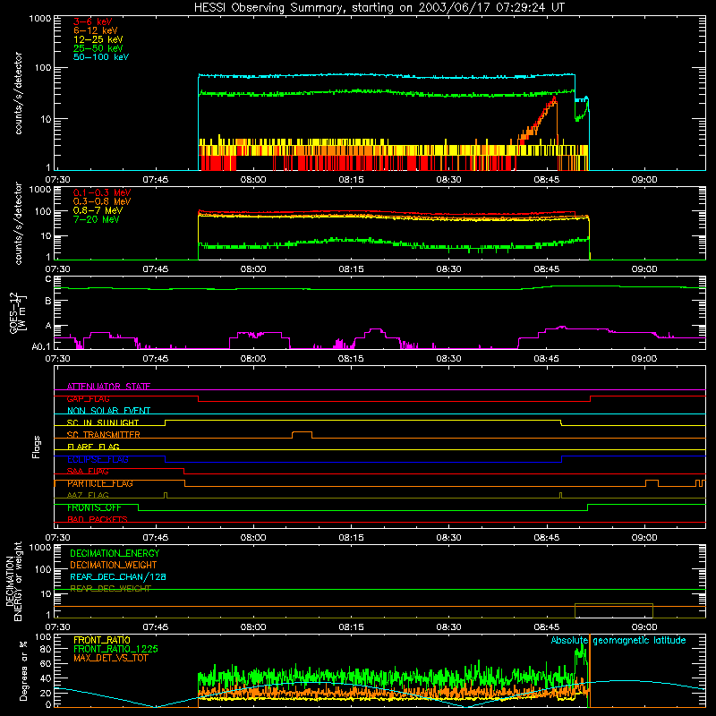This screenshot has width=716, height=716.
Task: Pick the SC_TRANSMITTER flag label
Action: (104, 435)
